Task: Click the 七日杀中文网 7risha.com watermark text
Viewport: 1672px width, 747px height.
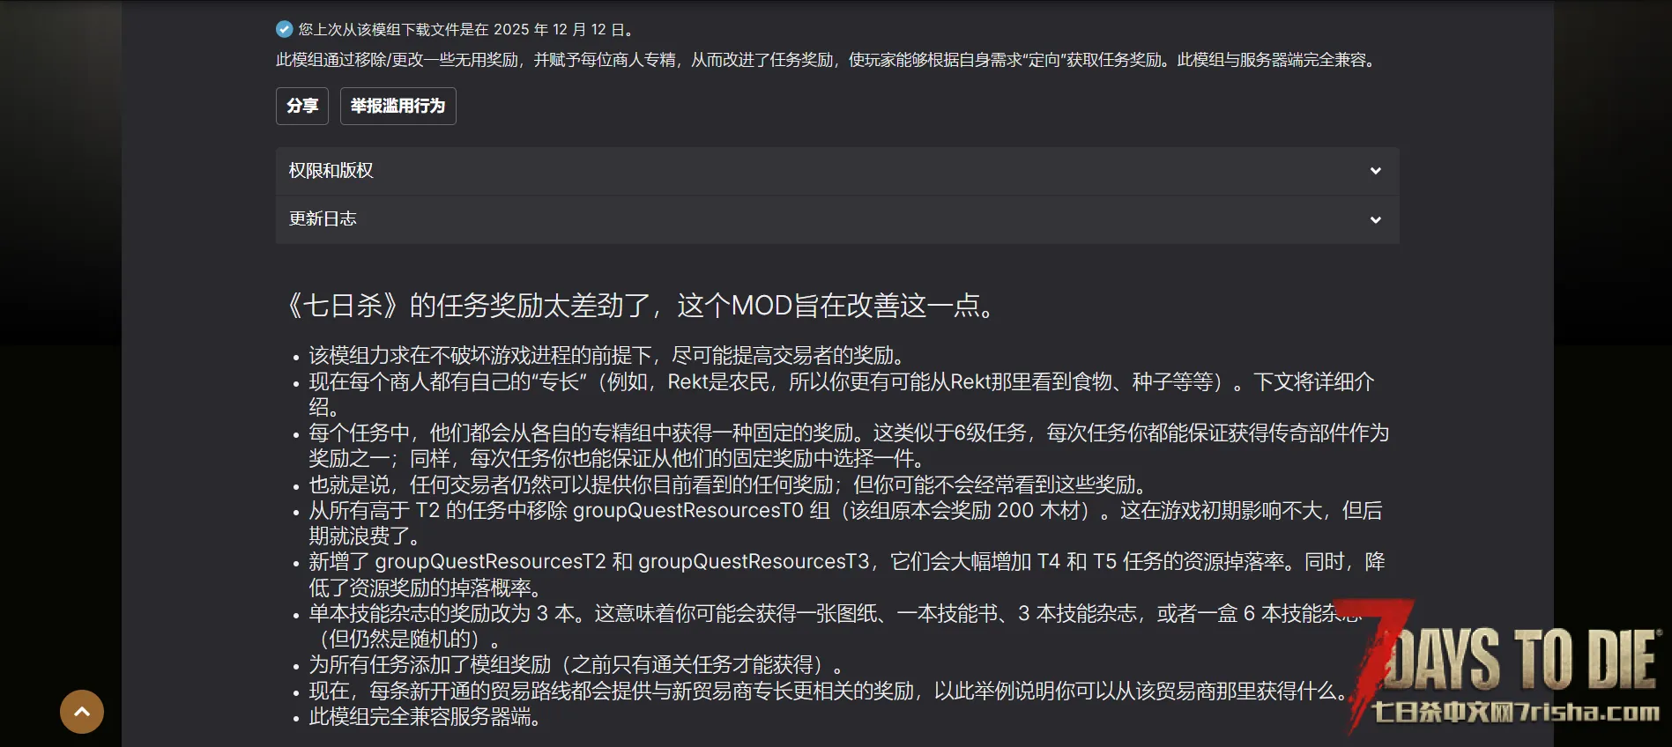Action: click(1514, 712)
